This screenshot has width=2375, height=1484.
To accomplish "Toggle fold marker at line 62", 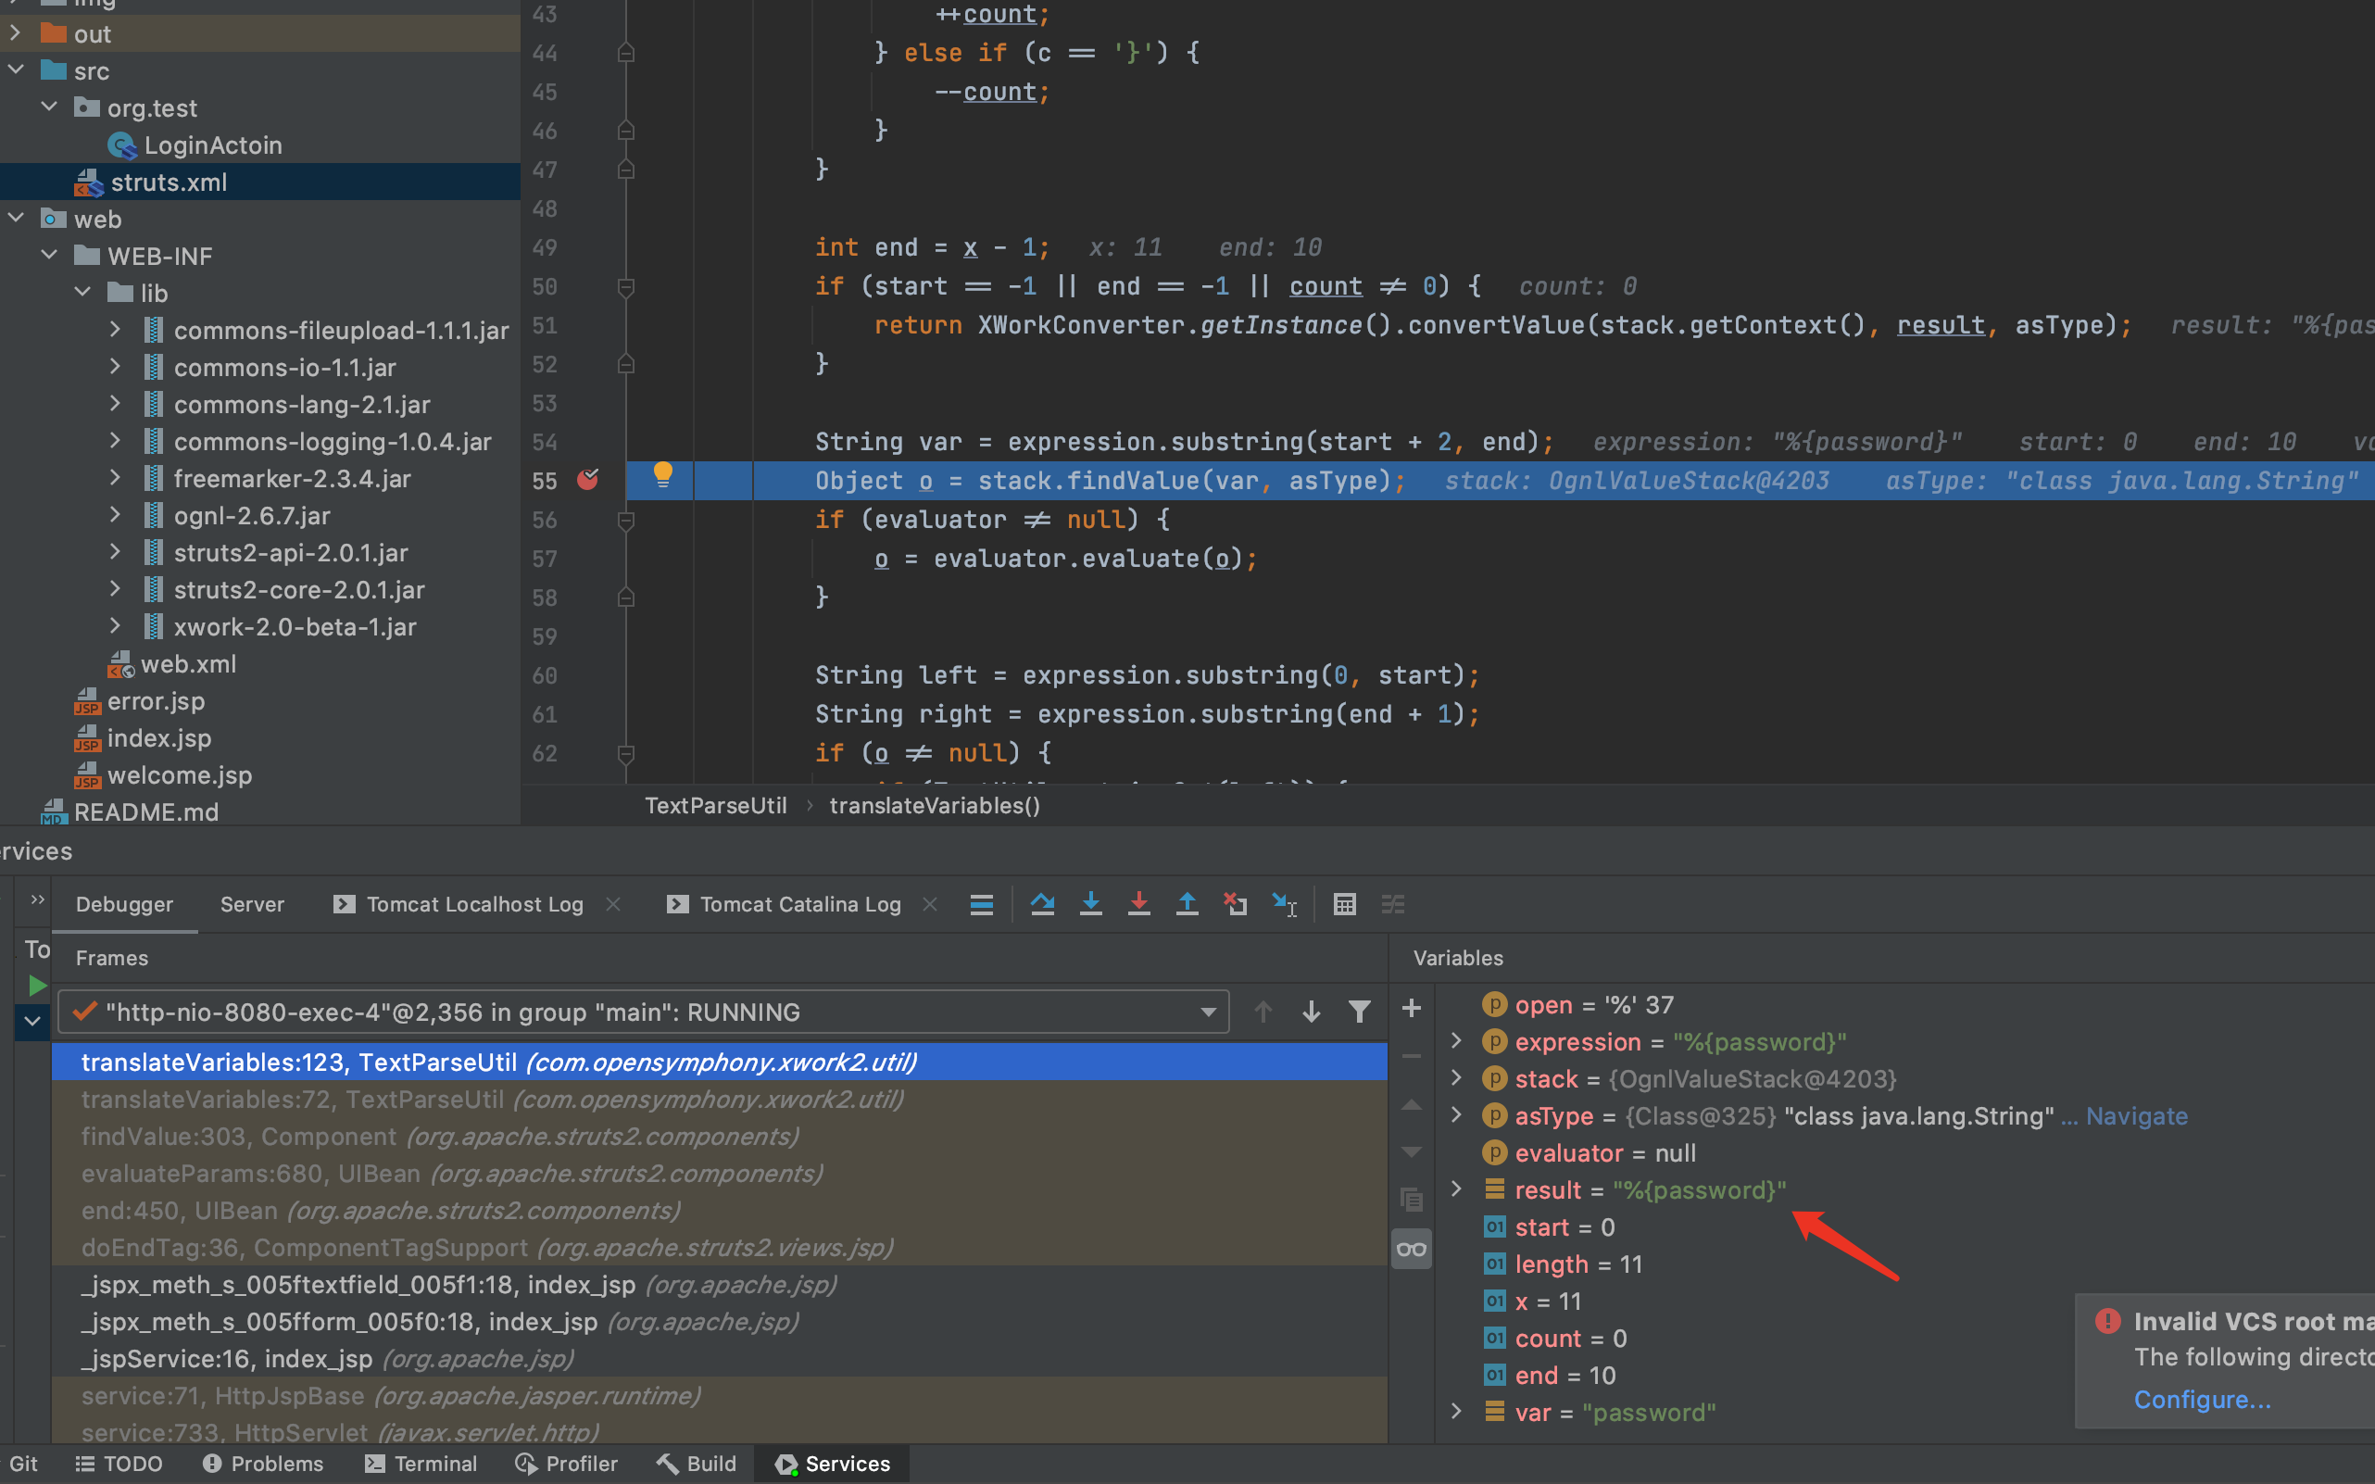I will pyautogui.click(x=626, y=755).
